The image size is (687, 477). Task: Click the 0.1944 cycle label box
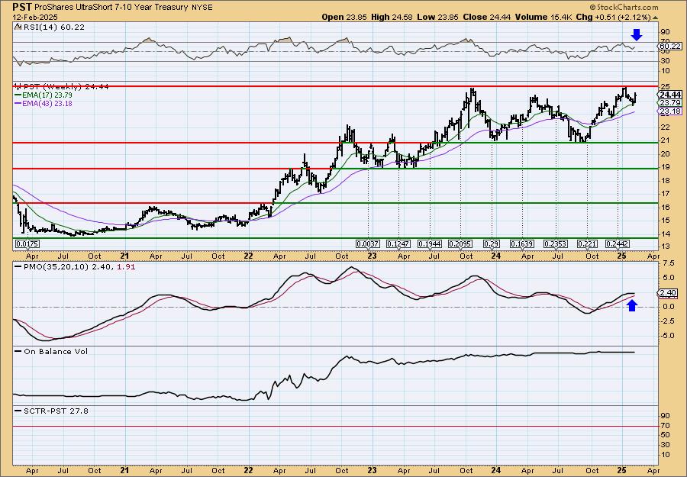coord(430,243)
